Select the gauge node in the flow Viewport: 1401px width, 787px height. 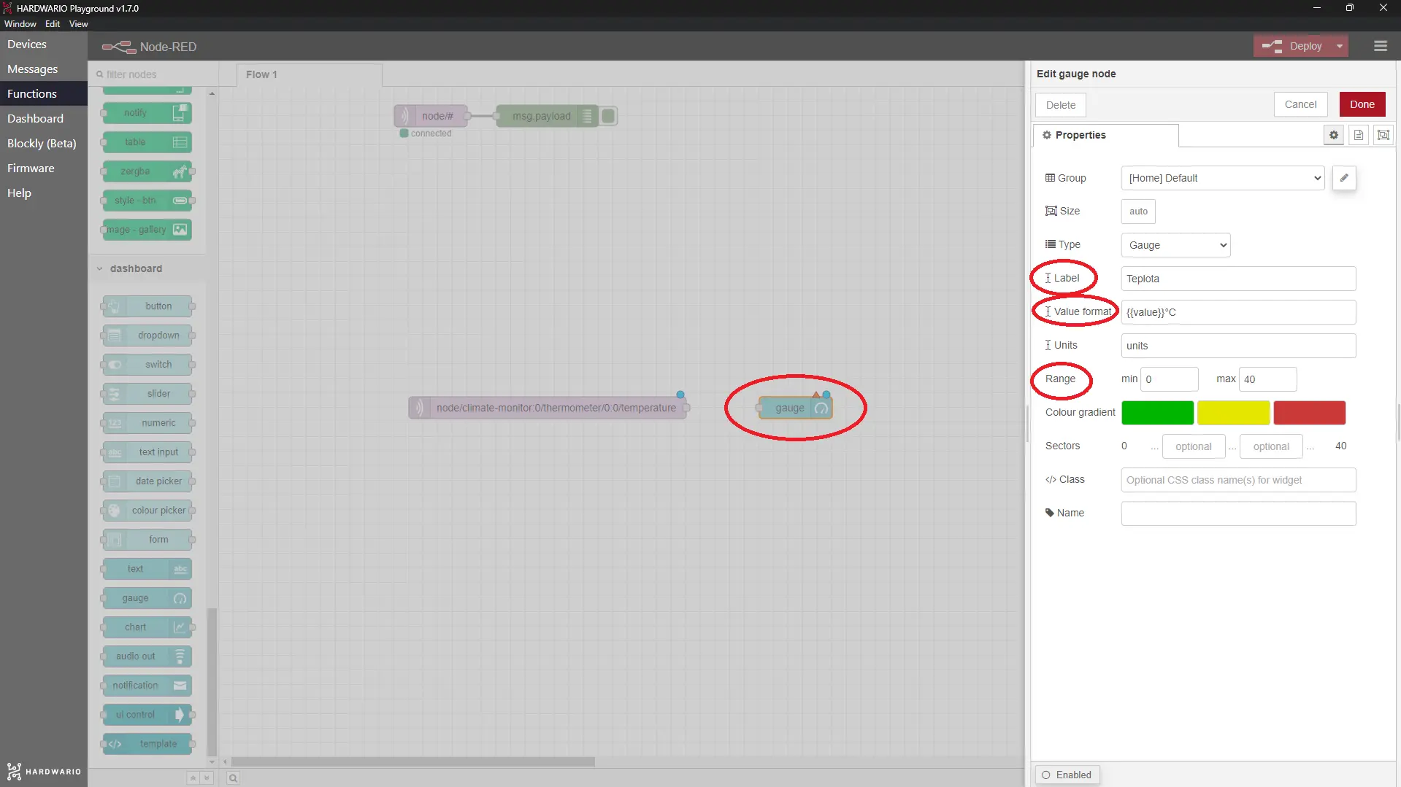796,408
